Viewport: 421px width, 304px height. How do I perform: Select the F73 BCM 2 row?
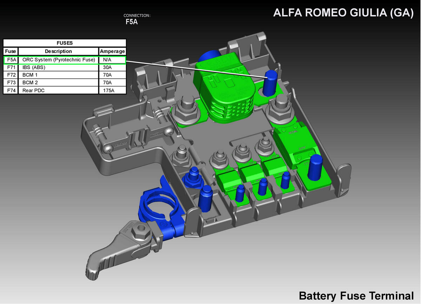[65, 83]
